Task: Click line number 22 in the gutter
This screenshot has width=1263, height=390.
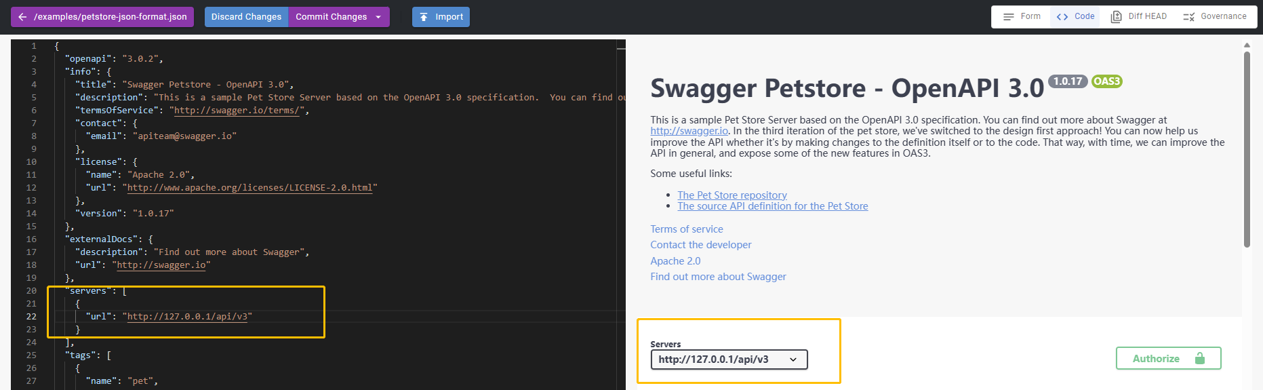Action: [x=31, y=317]
